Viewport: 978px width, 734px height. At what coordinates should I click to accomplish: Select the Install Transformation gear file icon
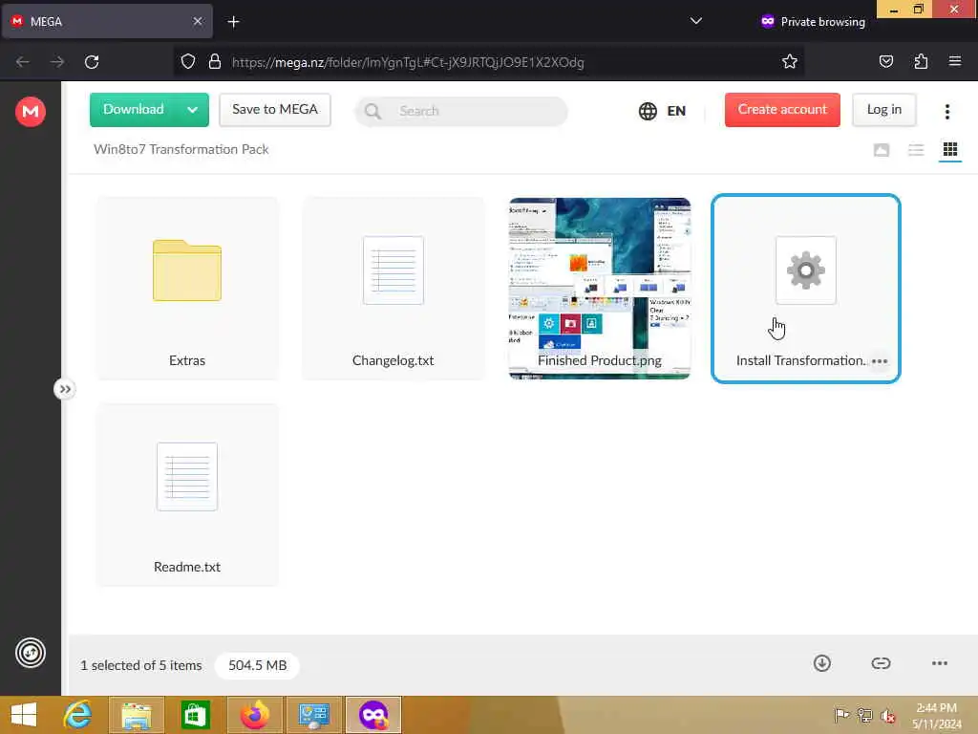point(805,270)
